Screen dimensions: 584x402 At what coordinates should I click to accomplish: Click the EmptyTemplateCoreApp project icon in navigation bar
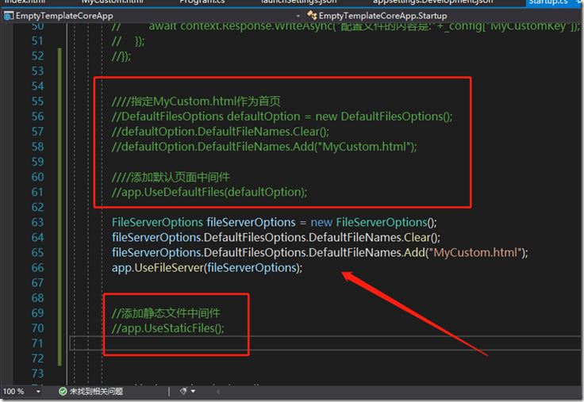pyautogui.click(x=8, y=16)
